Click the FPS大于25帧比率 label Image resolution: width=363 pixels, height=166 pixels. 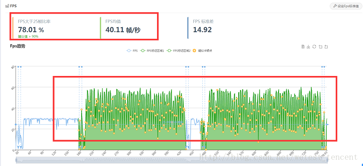click(x=34, y=21)
